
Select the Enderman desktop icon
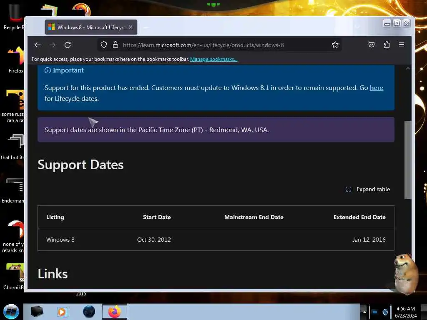click(13, 190)
